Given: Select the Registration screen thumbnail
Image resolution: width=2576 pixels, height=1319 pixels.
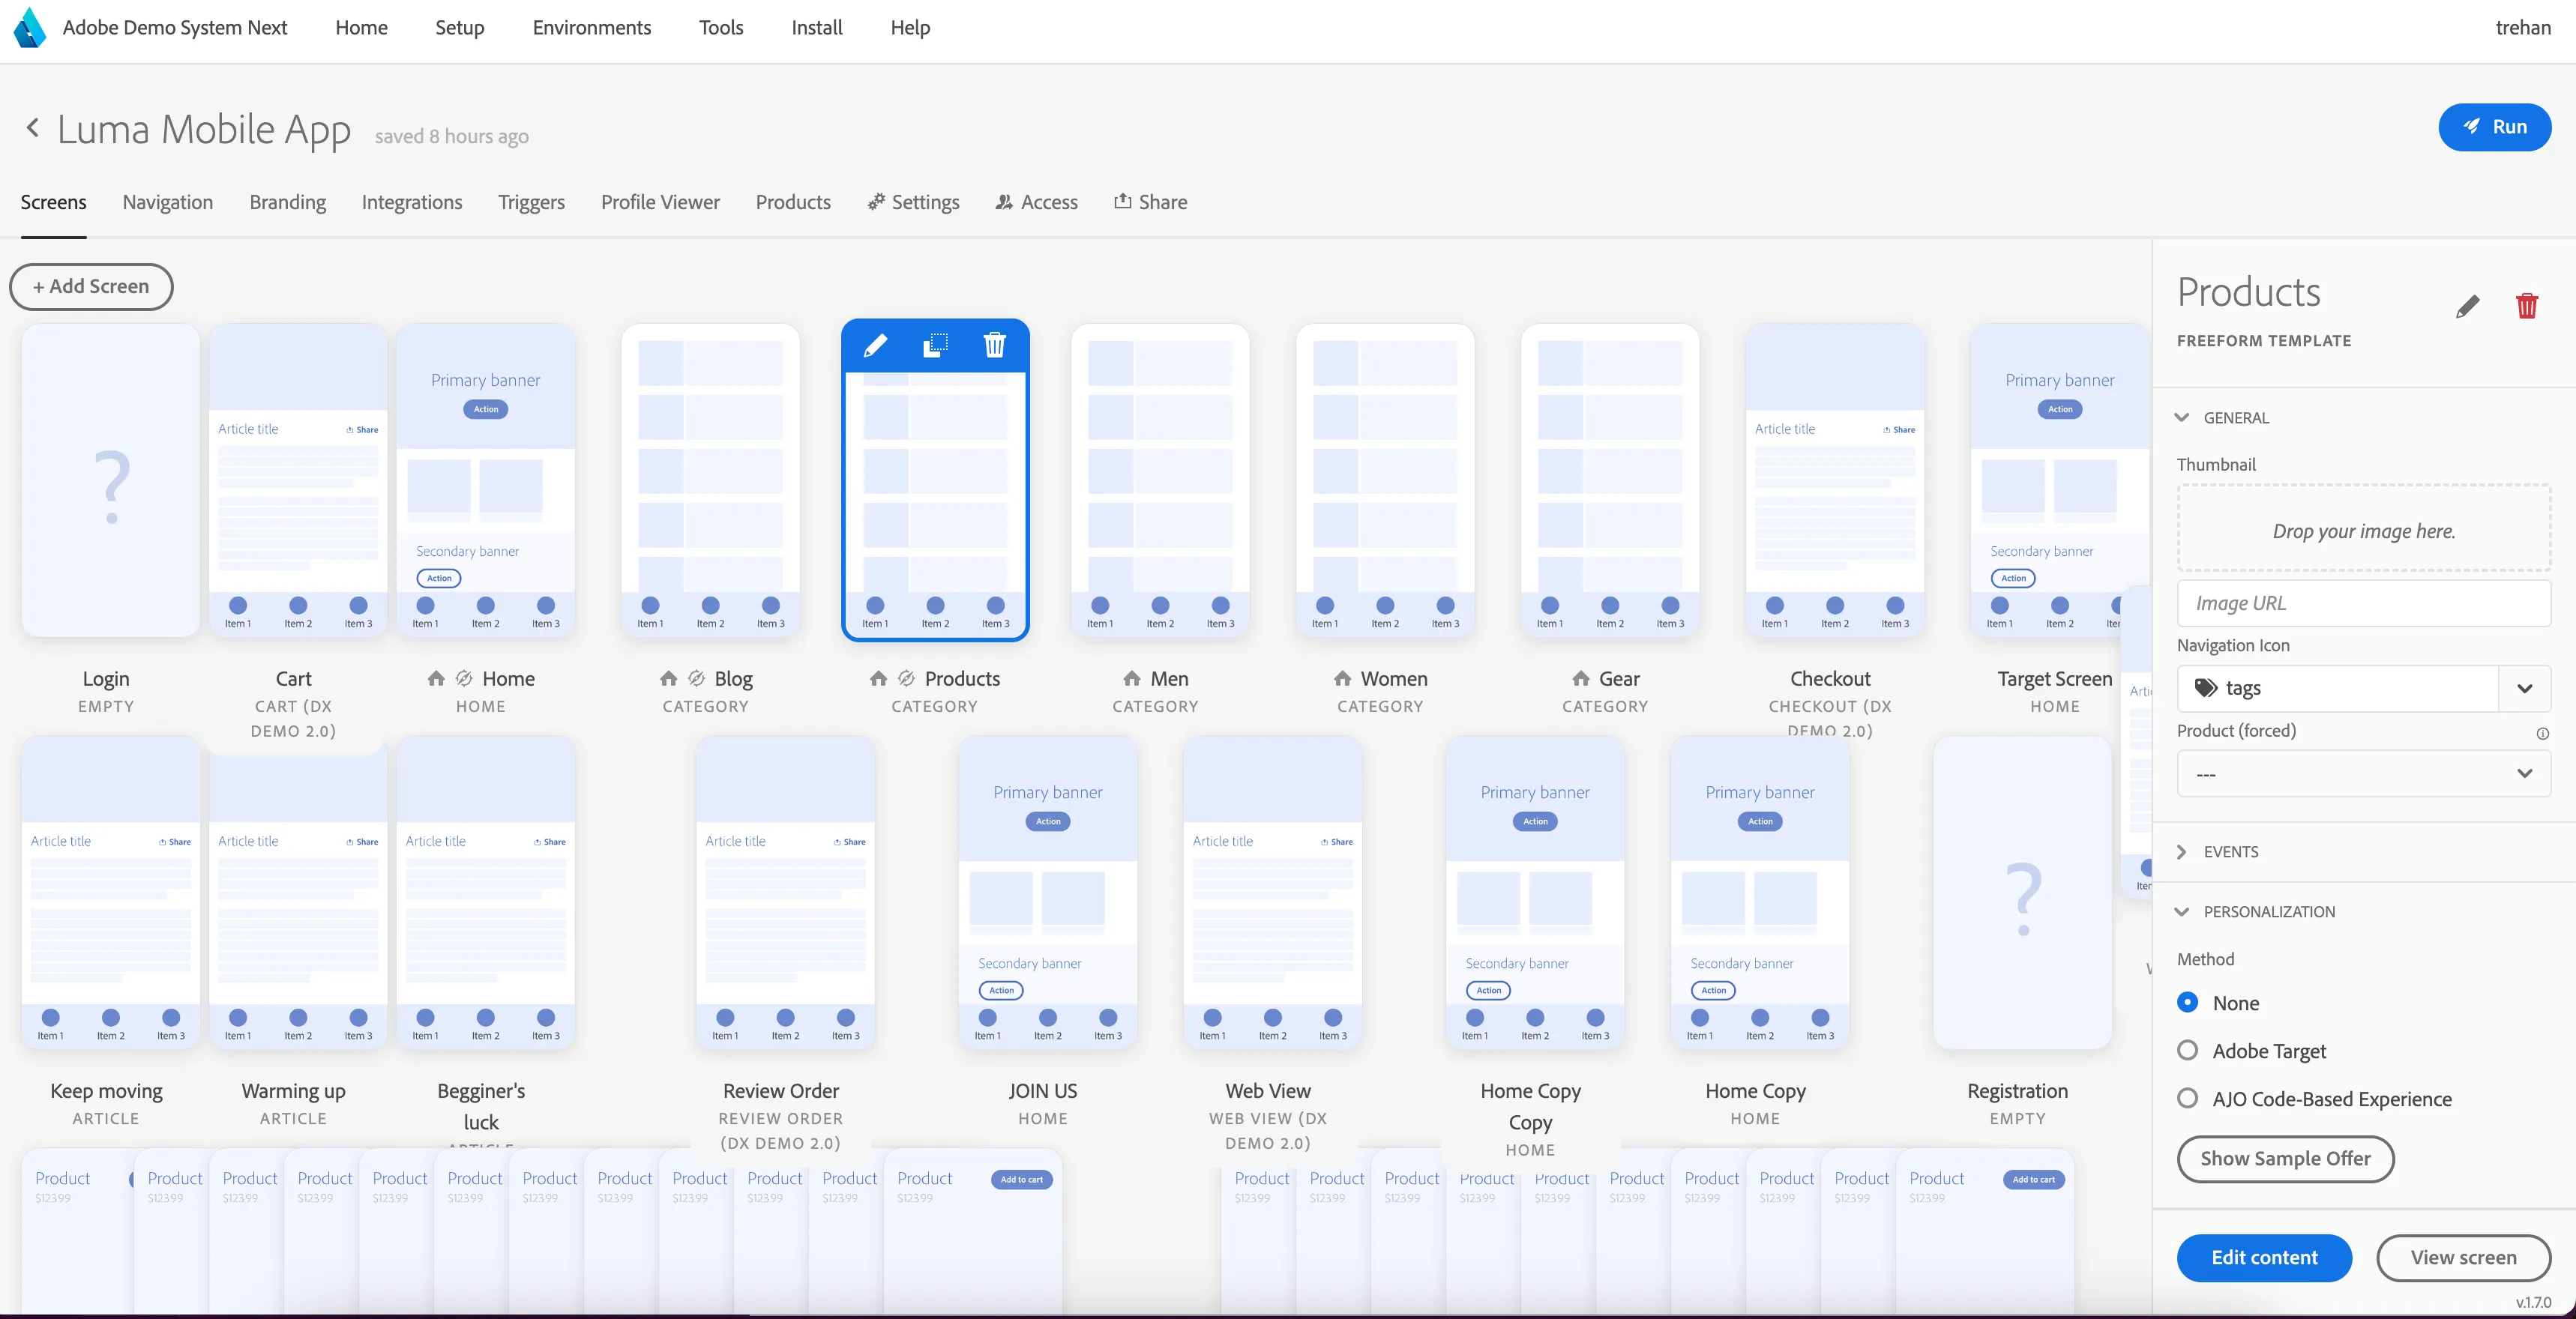Looking at the screenshot, I should 2022,893.
